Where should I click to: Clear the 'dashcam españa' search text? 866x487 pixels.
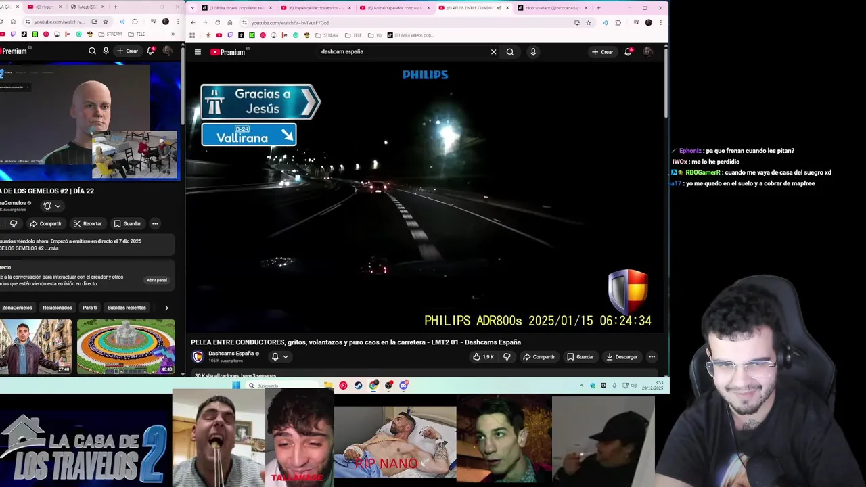click(x=493, y=52)
